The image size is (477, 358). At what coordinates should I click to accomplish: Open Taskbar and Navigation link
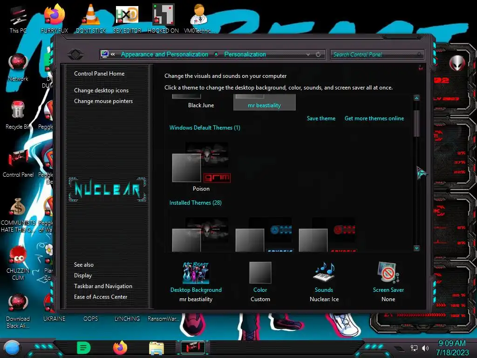pyautogui.click(x=103, y=286)
